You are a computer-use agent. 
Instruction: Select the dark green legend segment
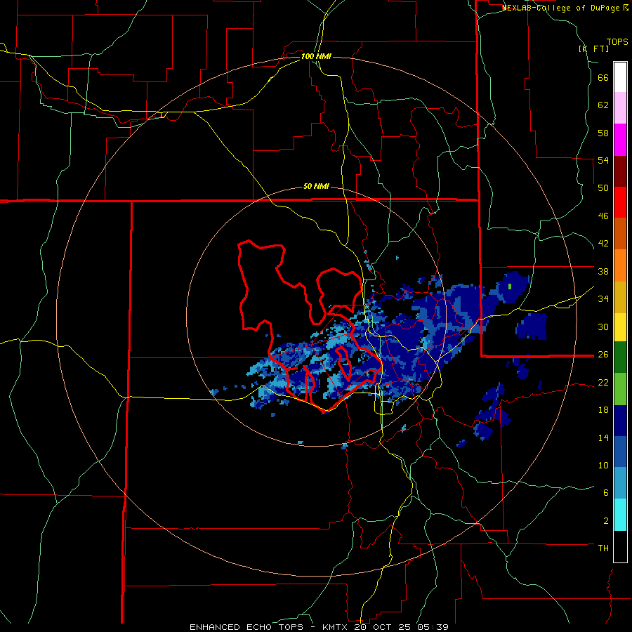(x=620, y=357)
